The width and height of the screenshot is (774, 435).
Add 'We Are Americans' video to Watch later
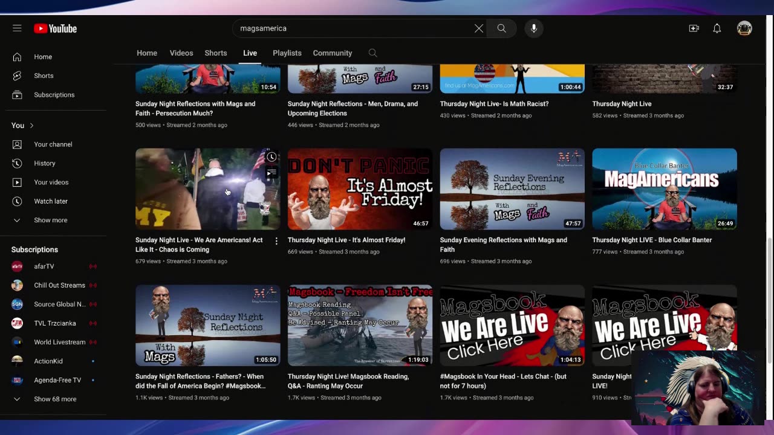point(272,157)
